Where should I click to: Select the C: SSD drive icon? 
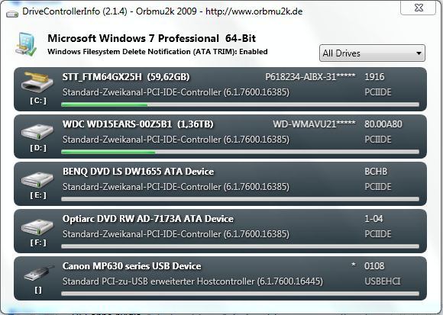(38, 82)
